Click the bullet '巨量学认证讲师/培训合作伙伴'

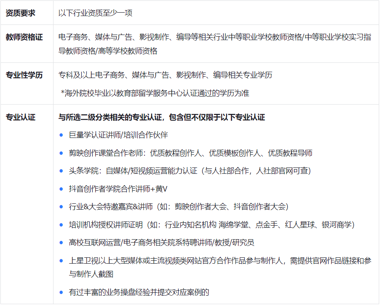tap(118, 135)
